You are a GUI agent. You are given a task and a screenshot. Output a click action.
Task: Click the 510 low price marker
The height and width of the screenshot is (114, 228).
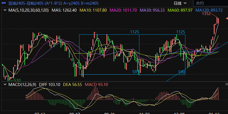pos(17,80)
